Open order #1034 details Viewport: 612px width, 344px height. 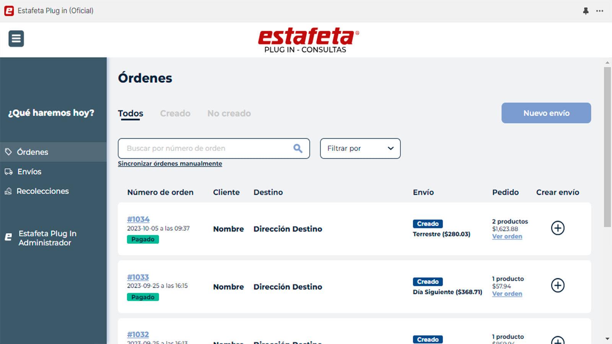[138, 219]
